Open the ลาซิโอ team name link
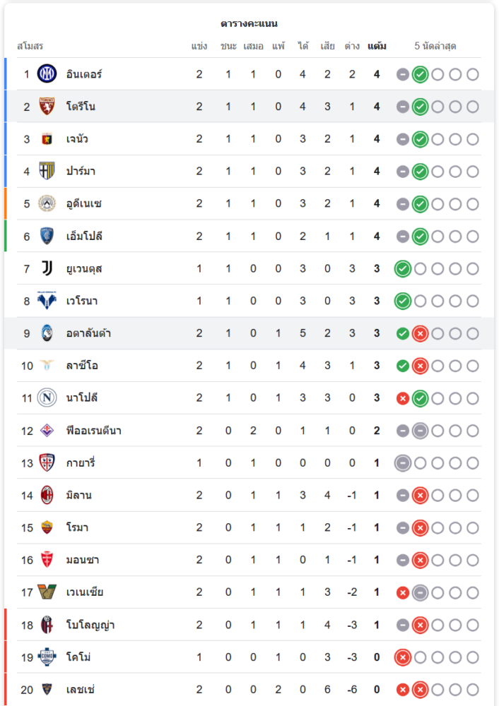Screen dimensions: 499x706 pos(82,366)
